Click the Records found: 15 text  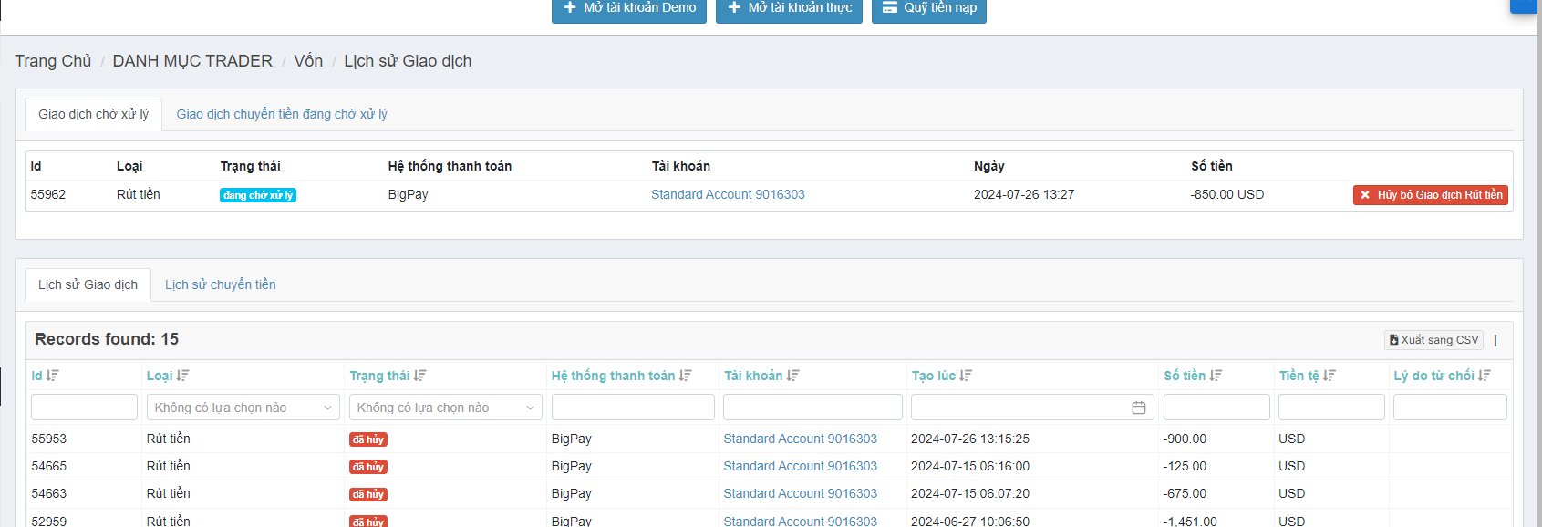107,339
